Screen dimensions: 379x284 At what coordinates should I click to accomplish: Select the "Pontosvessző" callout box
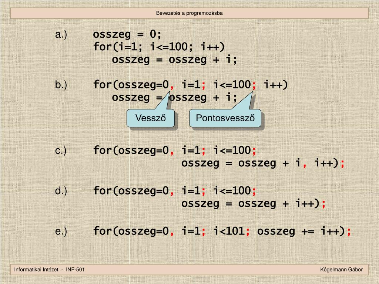pos(225,118)
